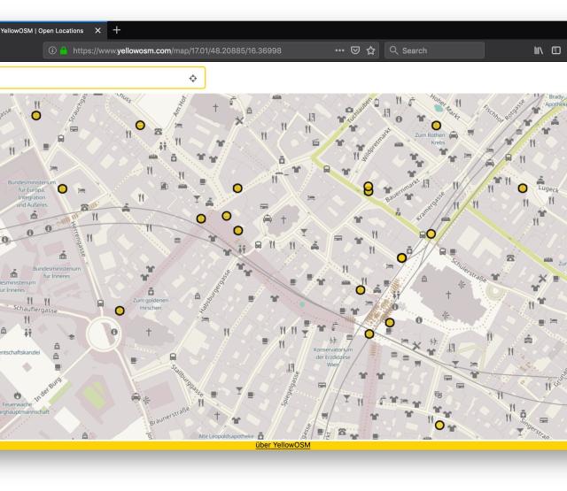Click the telephone icon near Am Hof
567x491 pixels.
pos(158,132)
